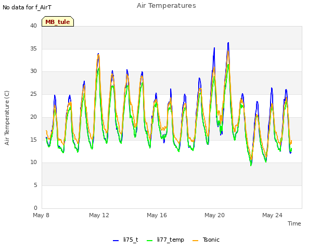This screenshot has height=250, width=333.
Task: Click the highest blue peak near May 21
Action: click(228, 43)
